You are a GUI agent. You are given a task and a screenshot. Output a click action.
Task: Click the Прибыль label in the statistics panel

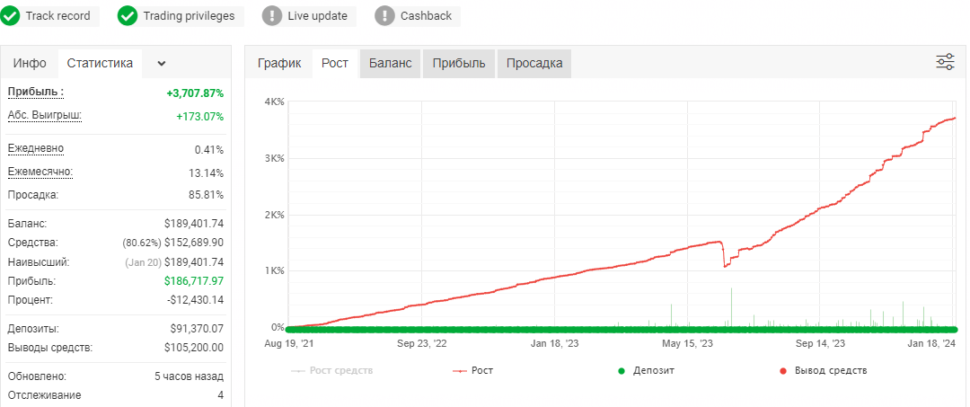click(35, 93)
